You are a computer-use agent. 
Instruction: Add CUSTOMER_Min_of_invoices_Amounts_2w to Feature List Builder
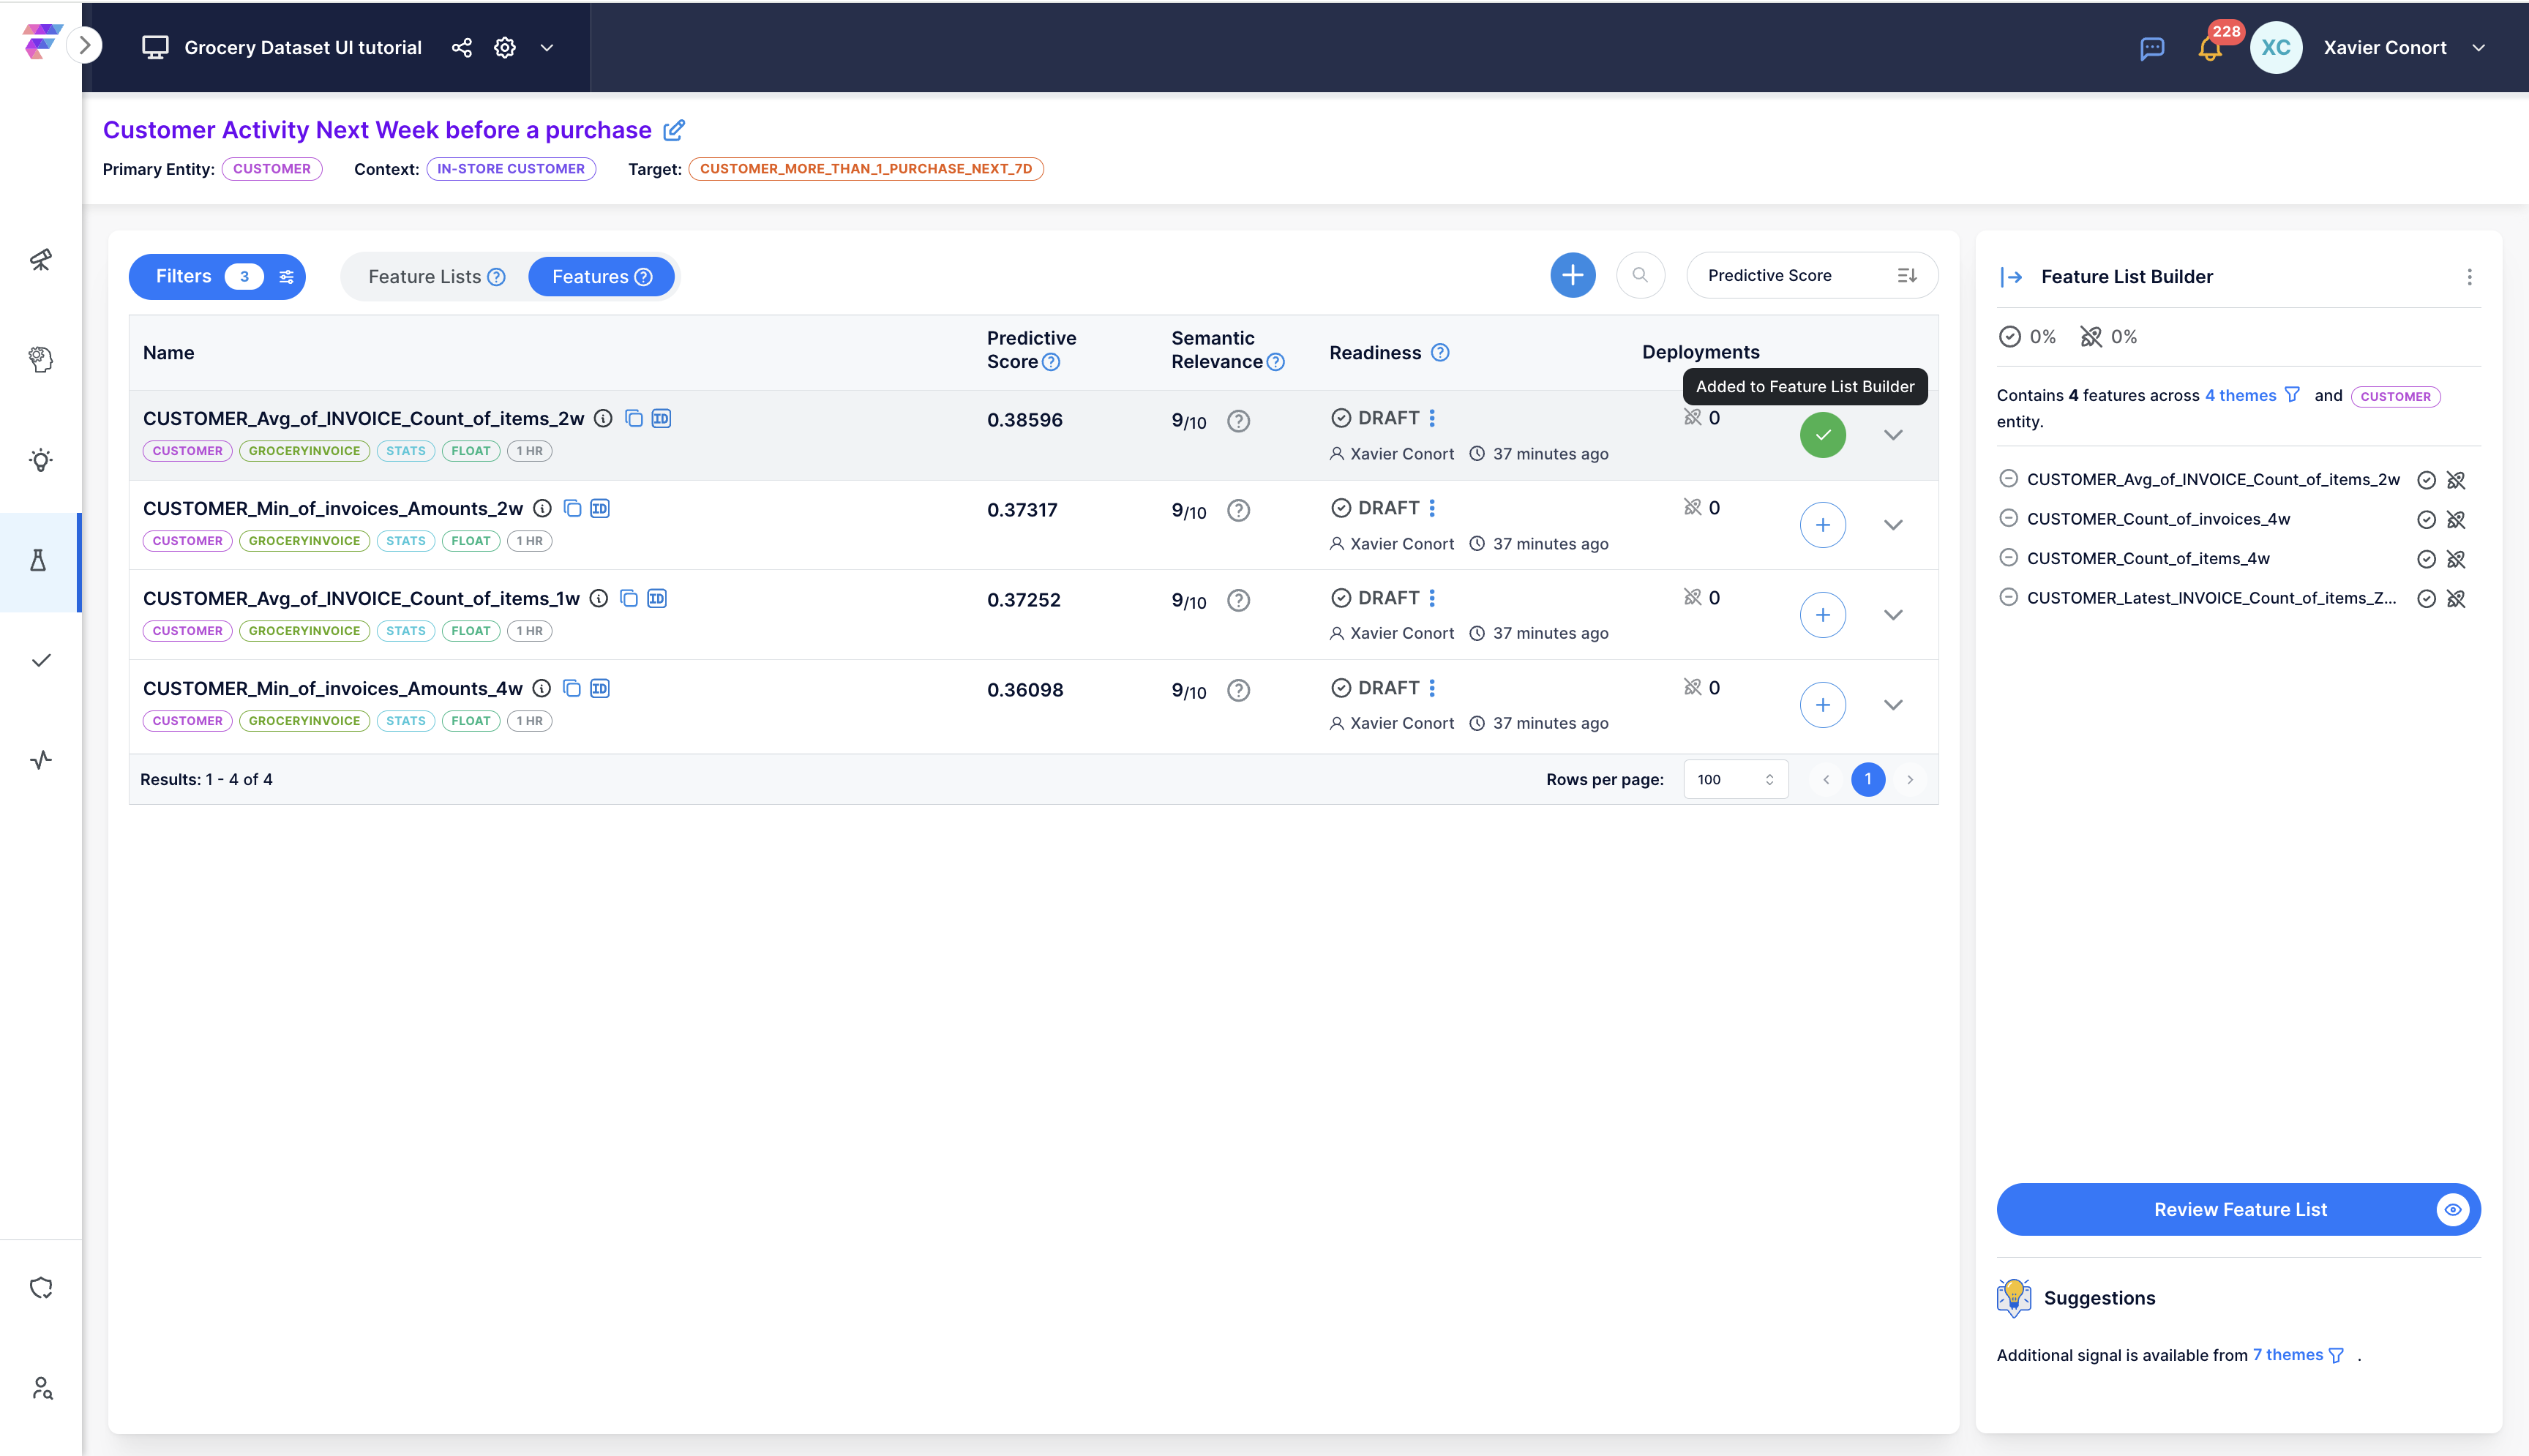[1823, 525]
